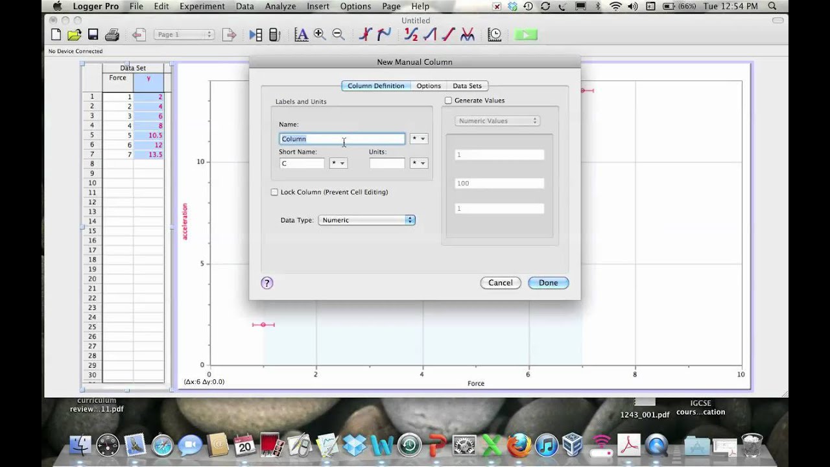Open Finder in the Dock

(x=81, y=445)
